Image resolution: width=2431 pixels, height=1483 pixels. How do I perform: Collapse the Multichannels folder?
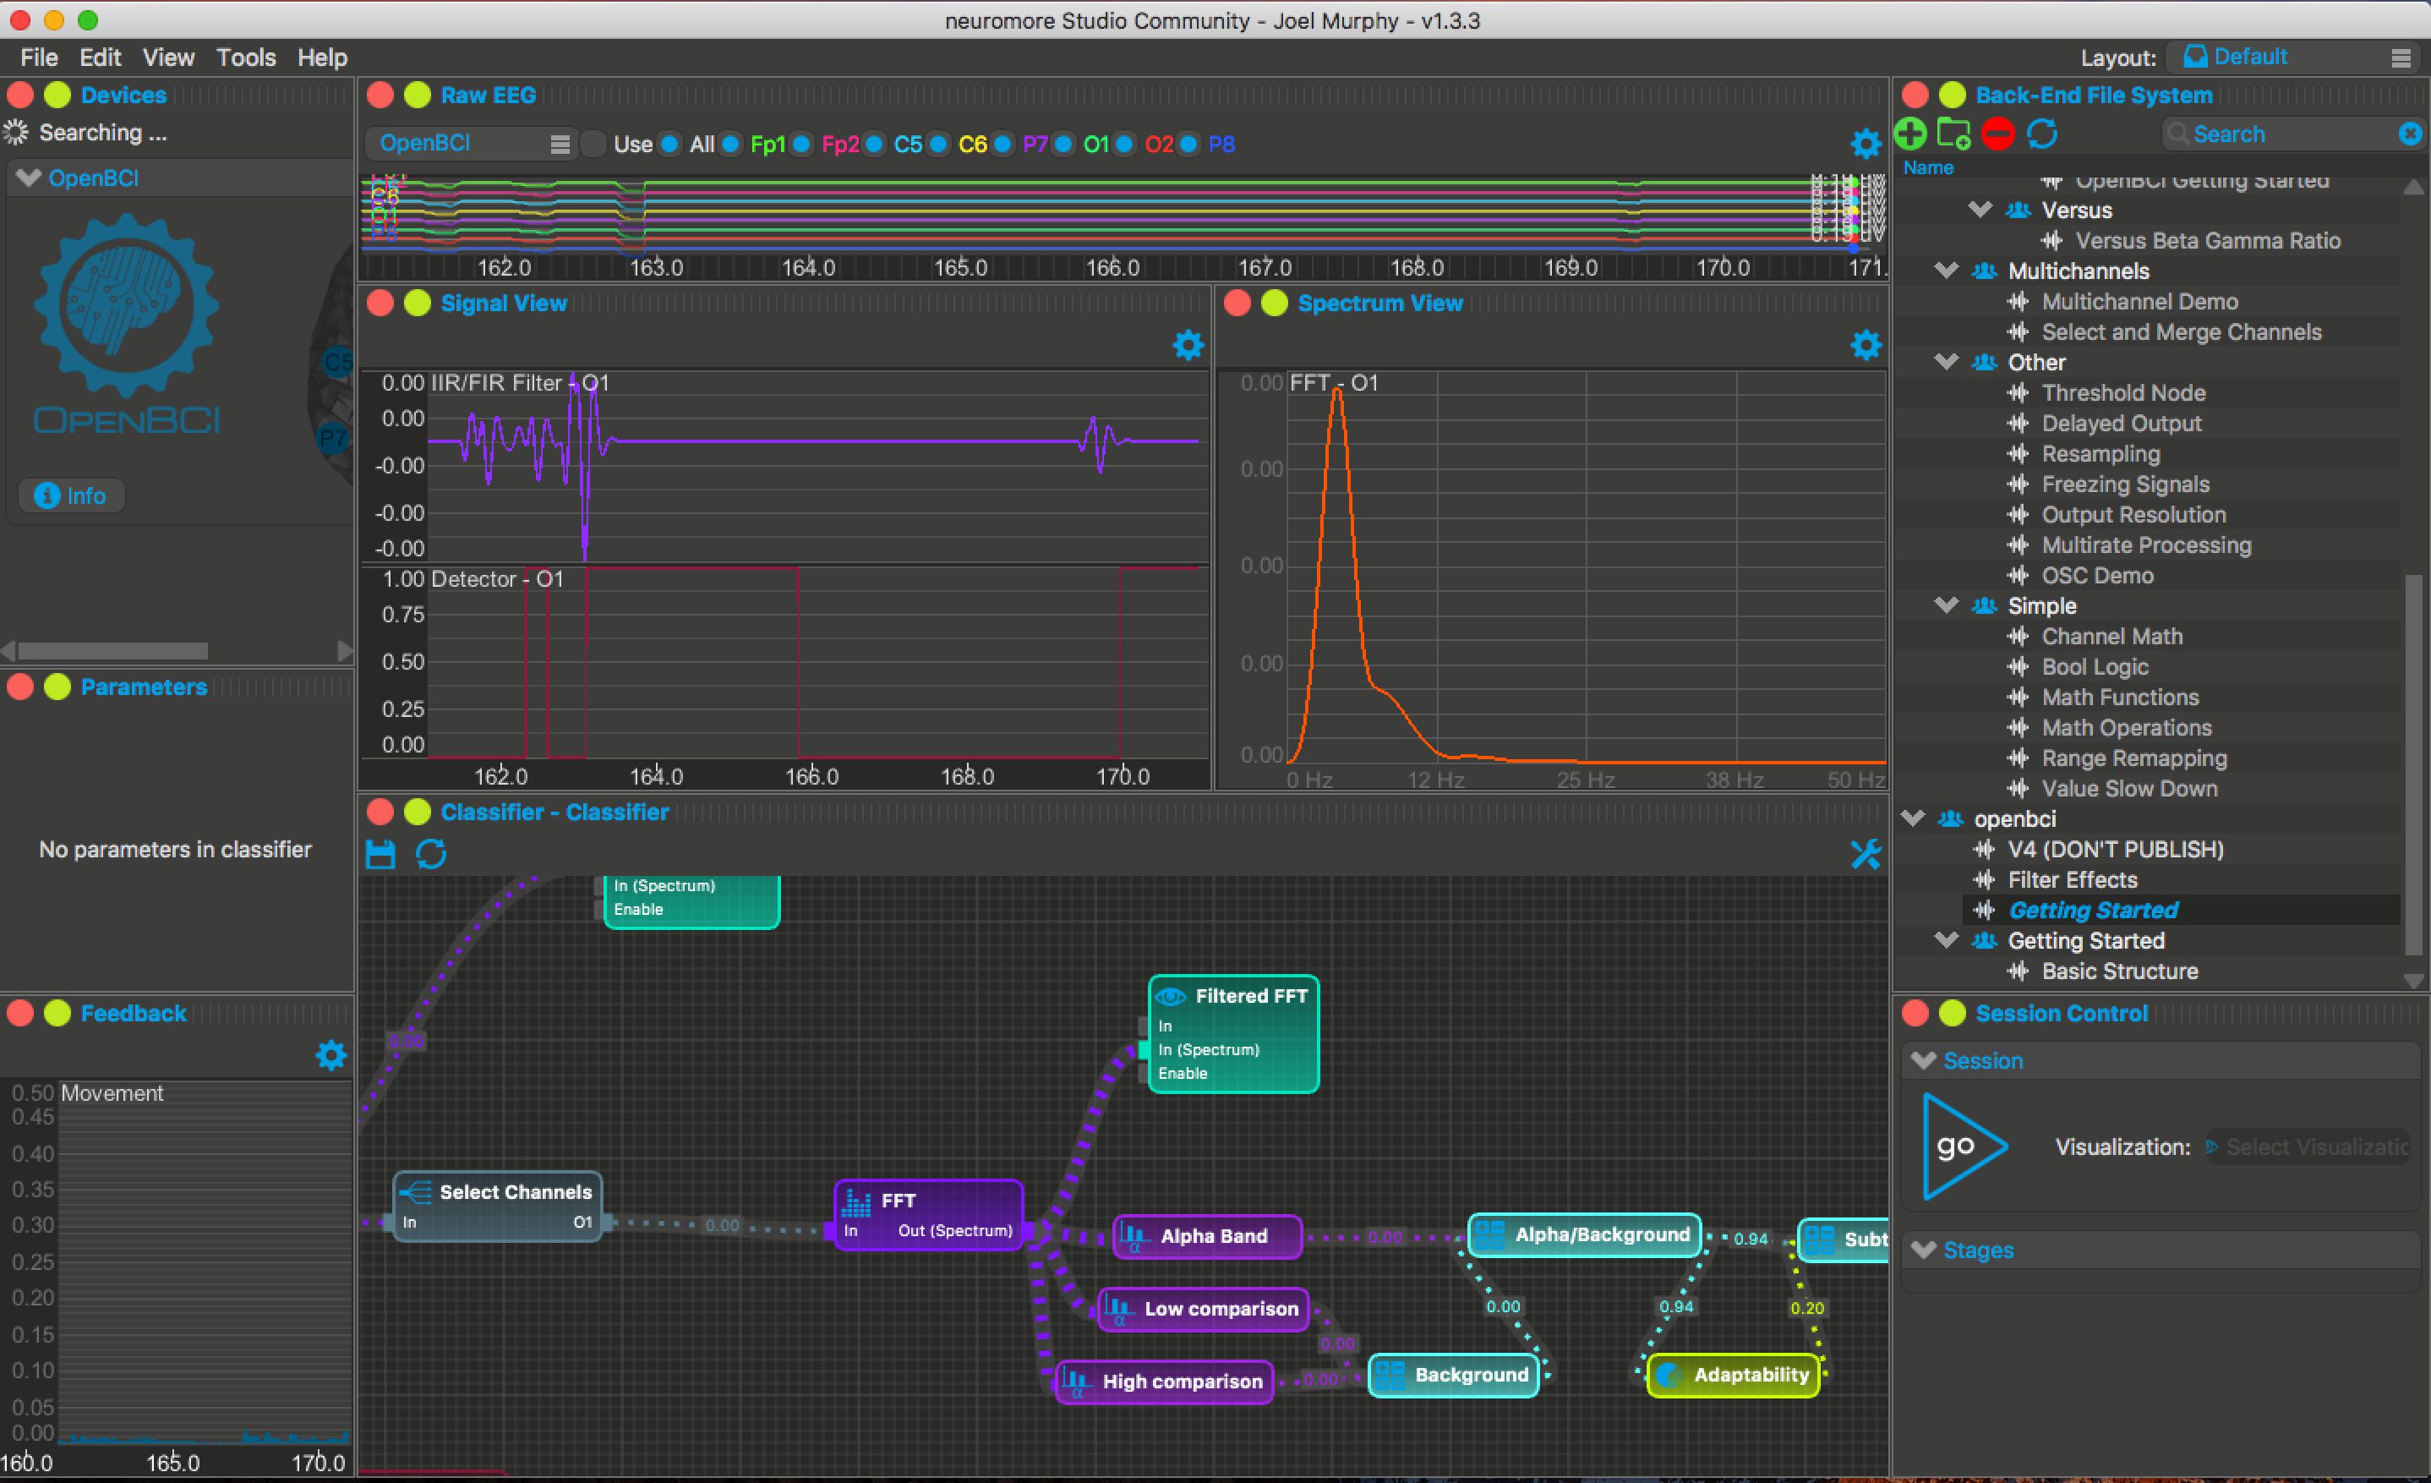click(1946, 271)
